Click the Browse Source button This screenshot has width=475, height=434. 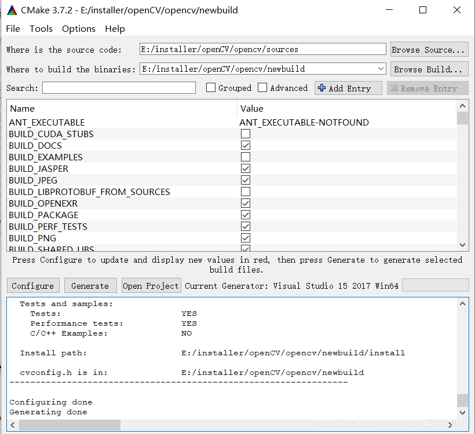click(429, 49)
